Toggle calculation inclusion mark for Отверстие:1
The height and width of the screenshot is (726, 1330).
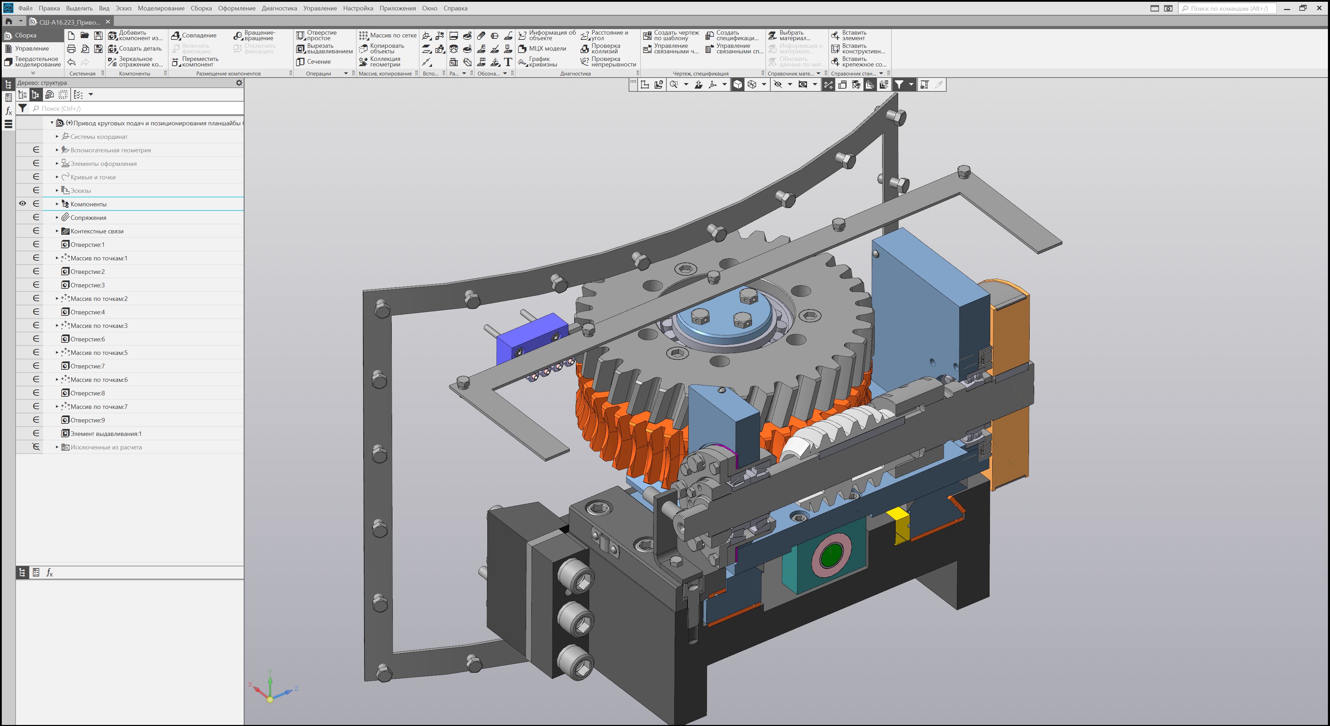36,244
